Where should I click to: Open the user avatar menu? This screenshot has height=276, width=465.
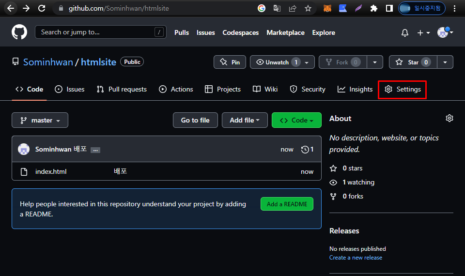(445, 32)
